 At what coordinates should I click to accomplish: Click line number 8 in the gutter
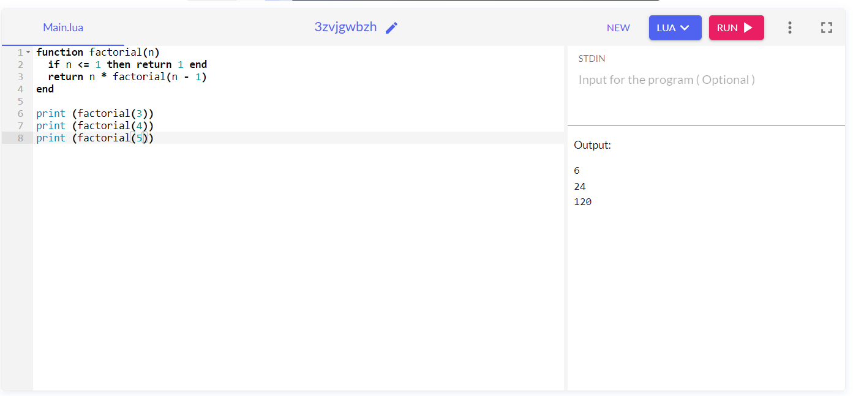pyautogui.click(x=20, y=137)
